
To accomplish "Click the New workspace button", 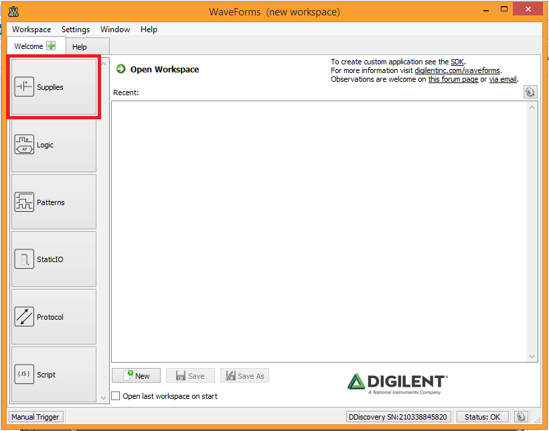I will 136,375.
